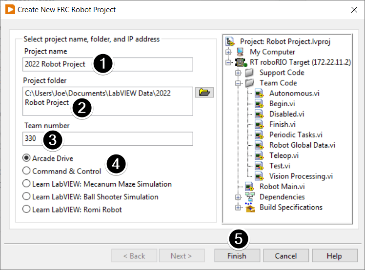Select the Arcade Drive radio button
Image resolution: width=365 pixels, height=270 pixels.
26,158
